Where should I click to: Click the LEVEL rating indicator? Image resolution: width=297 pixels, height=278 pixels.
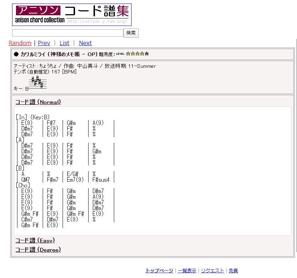121,54
